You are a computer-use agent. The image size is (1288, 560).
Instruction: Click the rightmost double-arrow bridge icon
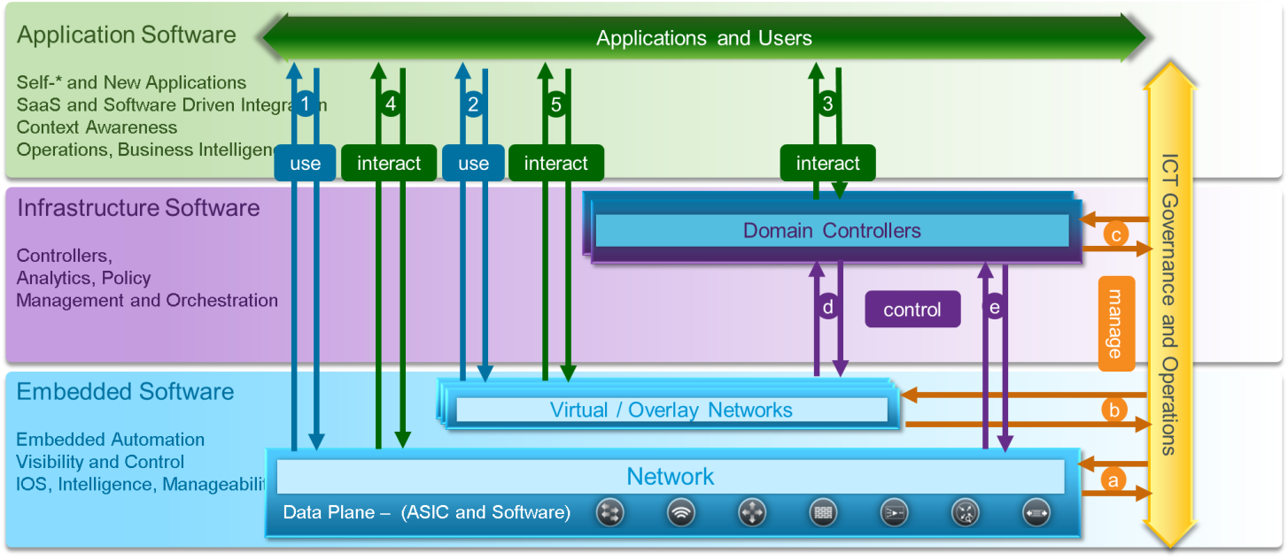tap(1036, 512)
